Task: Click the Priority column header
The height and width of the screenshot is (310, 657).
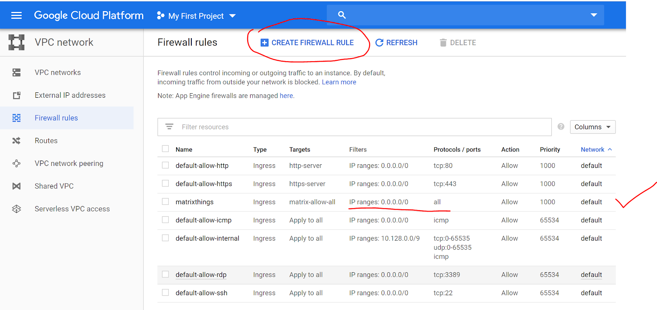Action: pyautogui.click(x=550, y=149)
